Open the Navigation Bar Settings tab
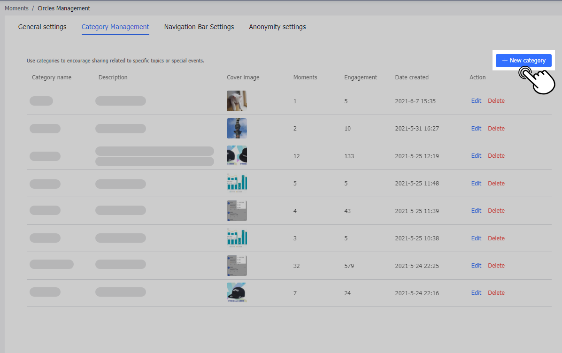562x353 pixels. pyautogui.click(x=199, y=27)
